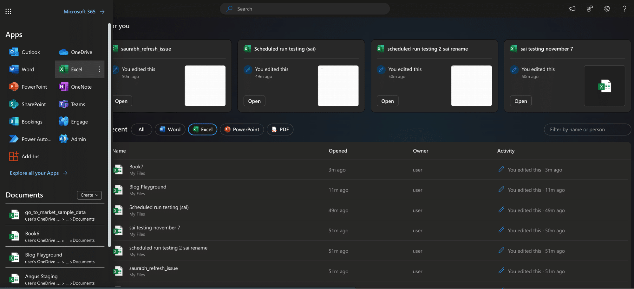Click the Excel icon beside go_to_market_sample_data

(14, 215)
